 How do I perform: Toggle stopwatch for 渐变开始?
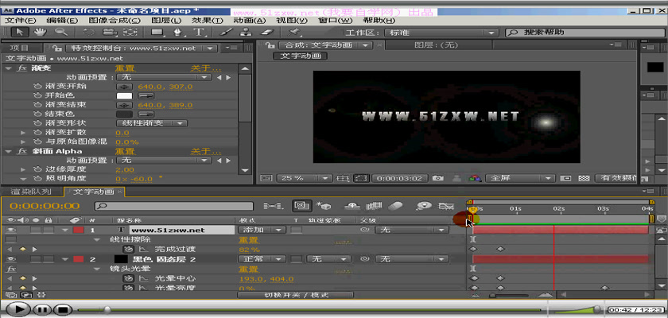[37, 87]
